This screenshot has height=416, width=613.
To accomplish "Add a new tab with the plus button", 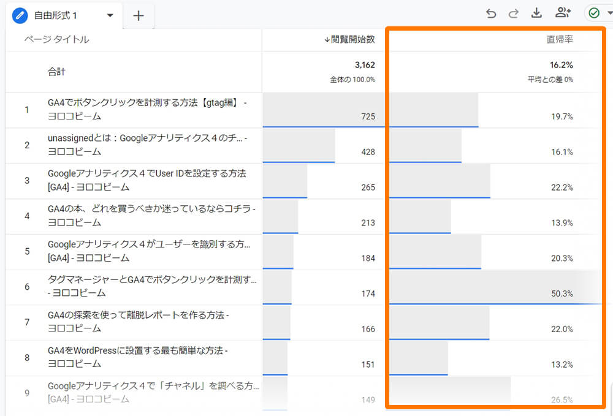I will point(139,16).
